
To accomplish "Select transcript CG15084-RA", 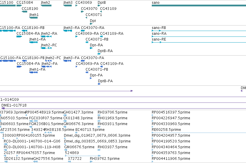I will pos(28,34).
